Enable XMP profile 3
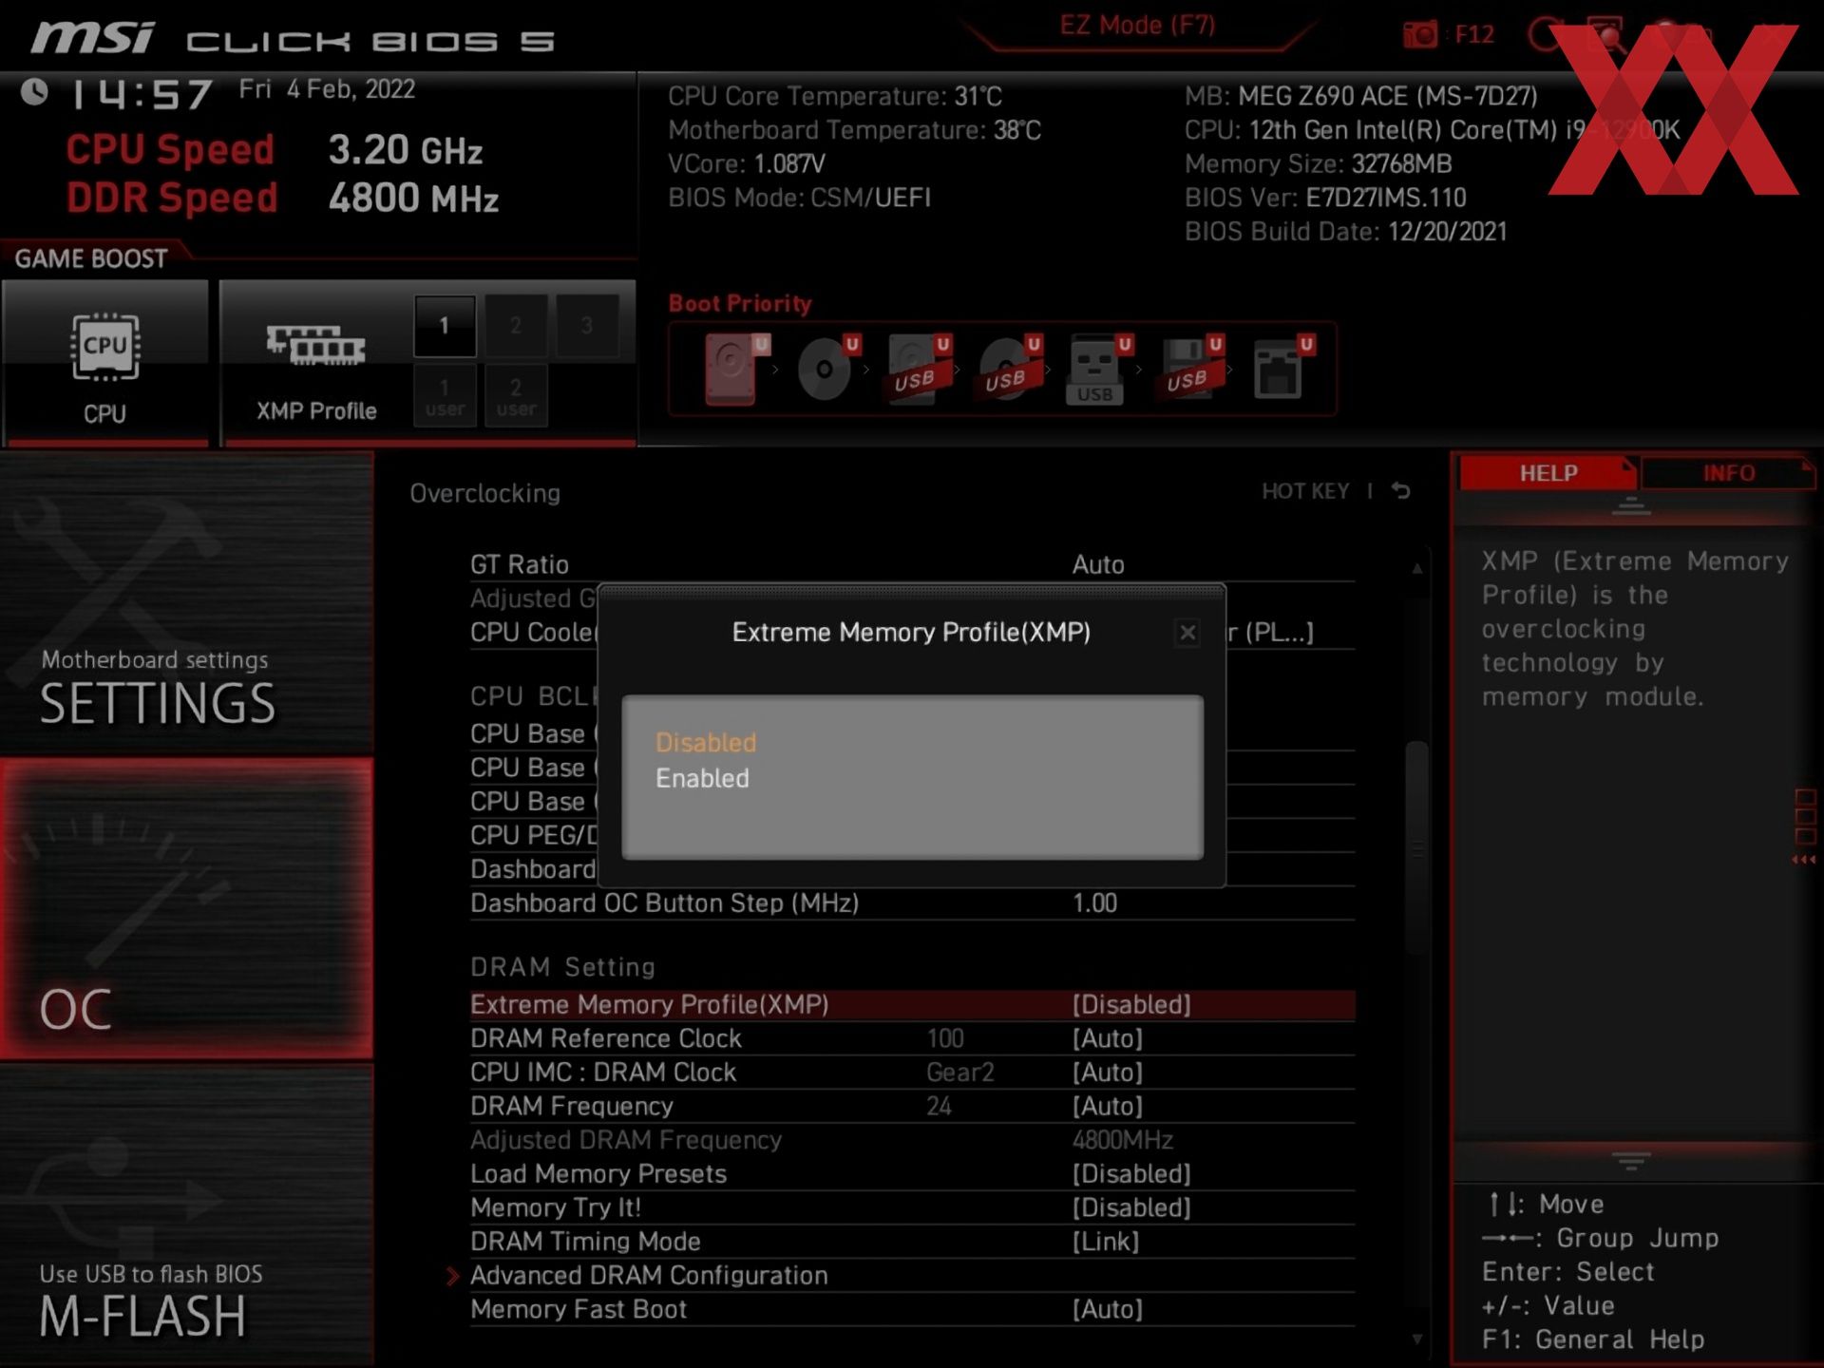The width and height of the screenshot is (1824, 1368). tap(587, 326)
